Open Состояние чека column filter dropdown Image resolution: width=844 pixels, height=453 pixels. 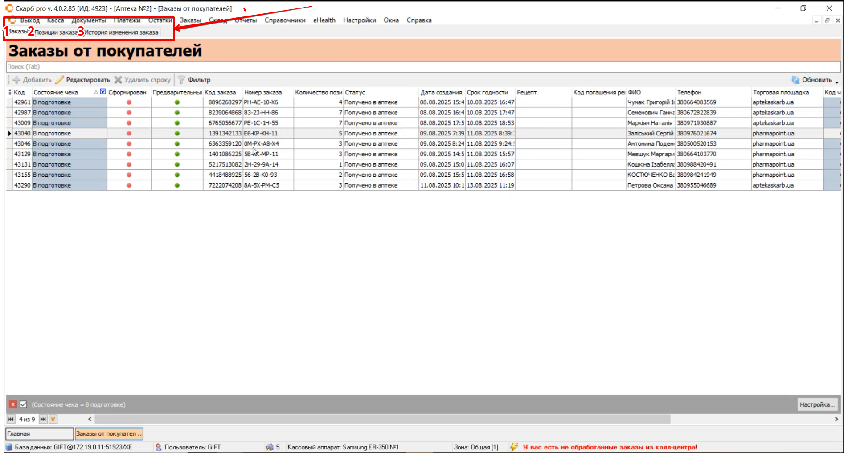click(103, 92)
